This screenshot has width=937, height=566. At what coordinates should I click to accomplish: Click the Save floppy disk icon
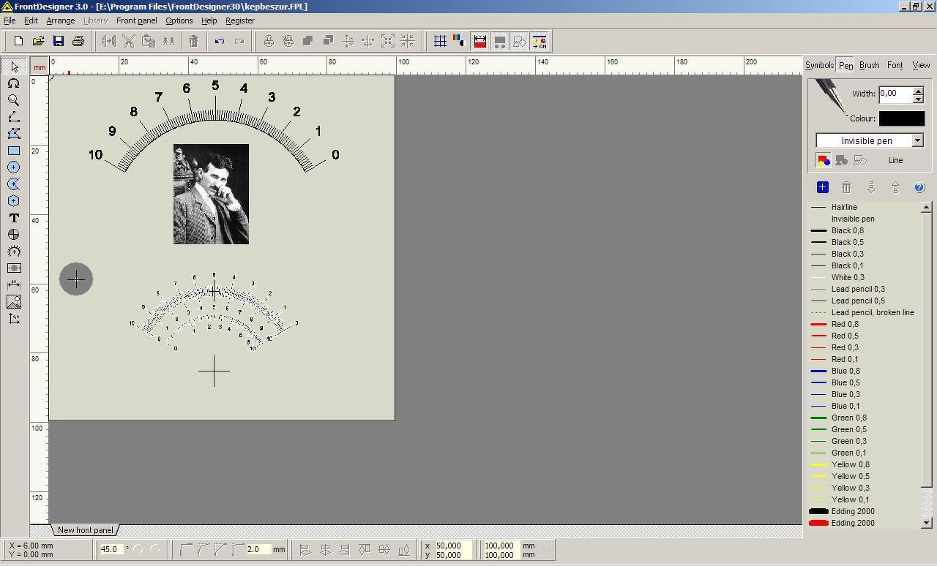click(x=59, y=42)
